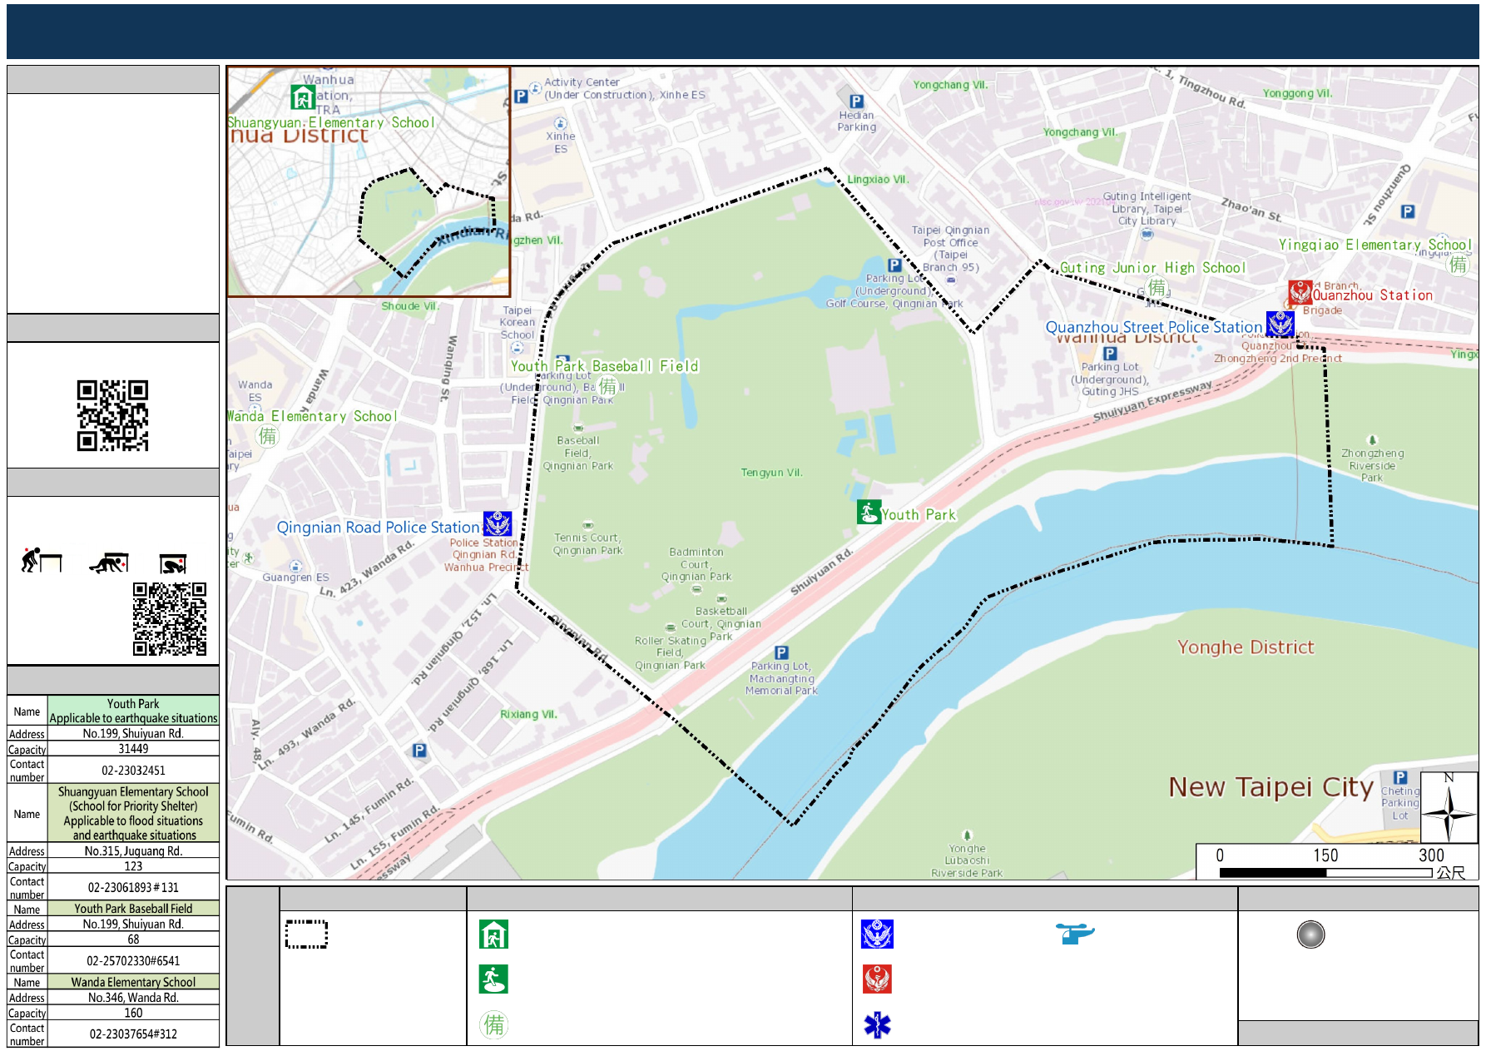This screenshot has width=1486, height=1051.
Task: Click address No.315, Juguang Rd.
Action: tap(133, 850)
